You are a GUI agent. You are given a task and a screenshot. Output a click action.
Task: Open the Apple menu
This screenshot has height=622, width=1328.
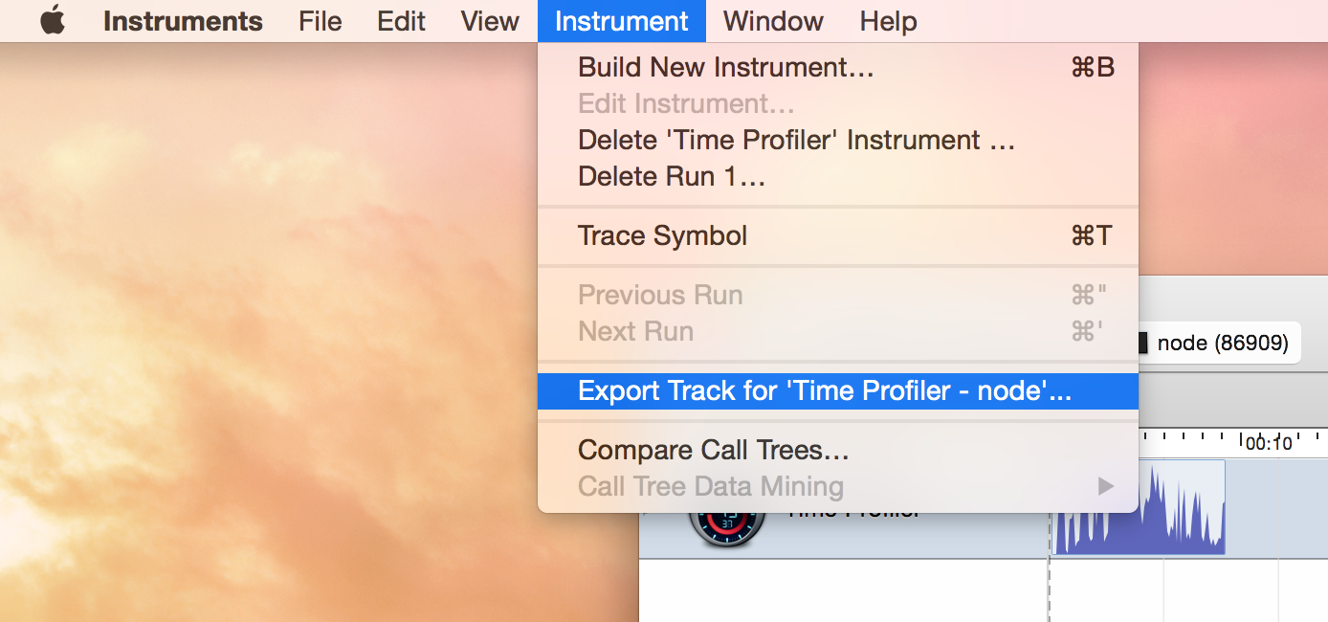coord(53,21)
